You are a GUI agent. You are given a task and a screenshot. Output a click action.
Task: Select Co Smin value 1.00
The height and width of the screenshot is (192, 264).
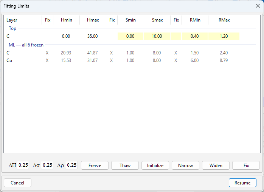point(130,60)
